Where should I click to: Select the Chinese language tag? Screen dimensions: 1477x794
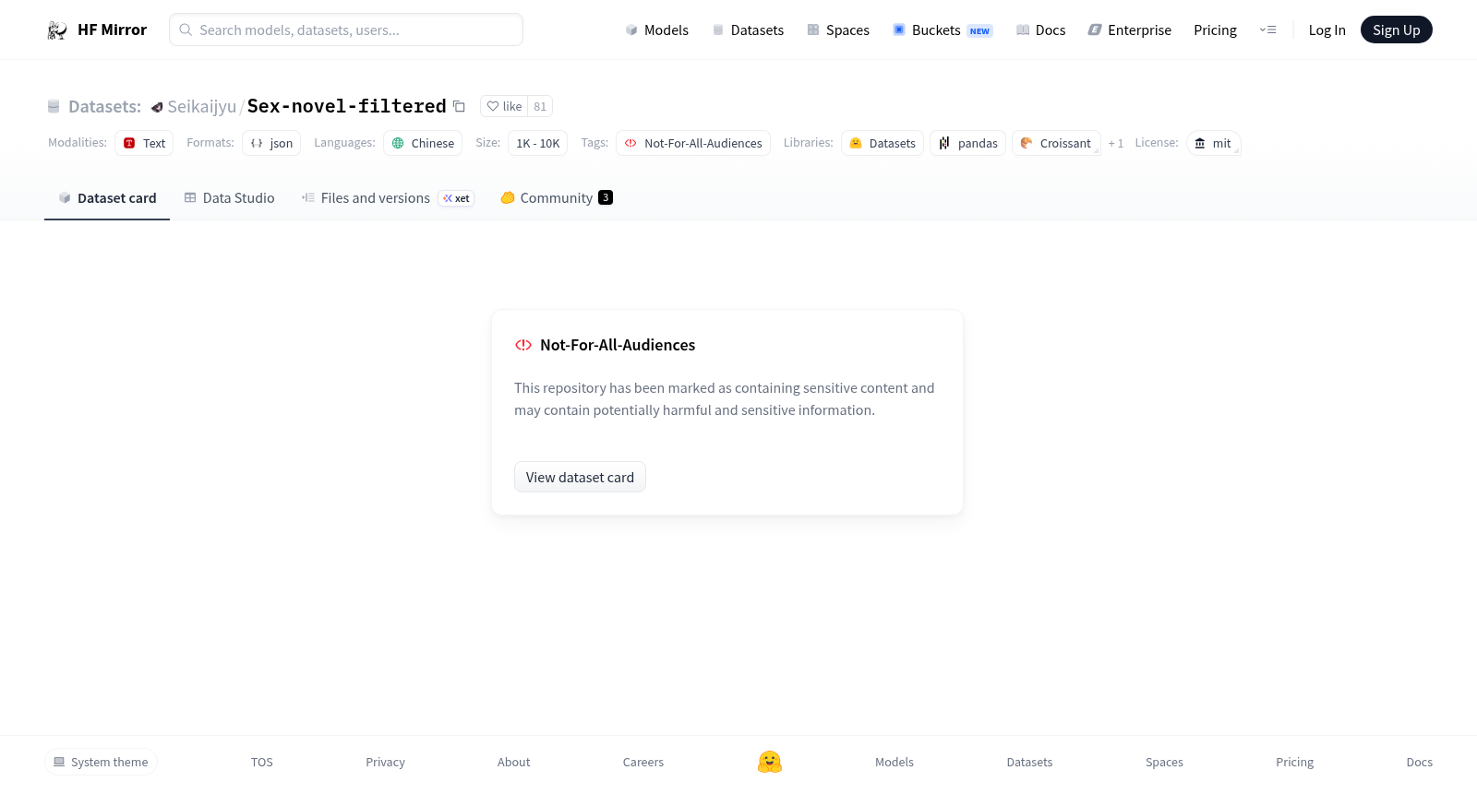(423, 143)
